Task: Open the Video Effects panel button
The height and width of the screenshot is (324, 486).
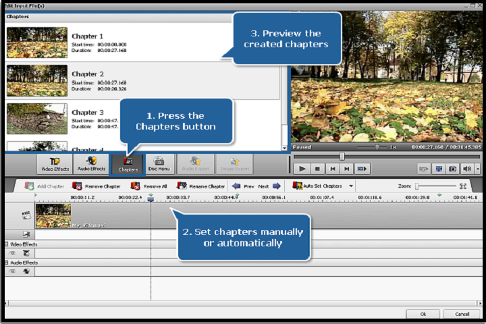Action: click(x=55, y=164)
